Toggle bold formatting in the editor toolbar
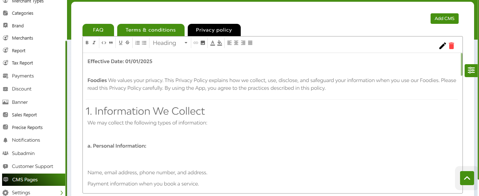This screenshot has width=479, height=196. 87,43
